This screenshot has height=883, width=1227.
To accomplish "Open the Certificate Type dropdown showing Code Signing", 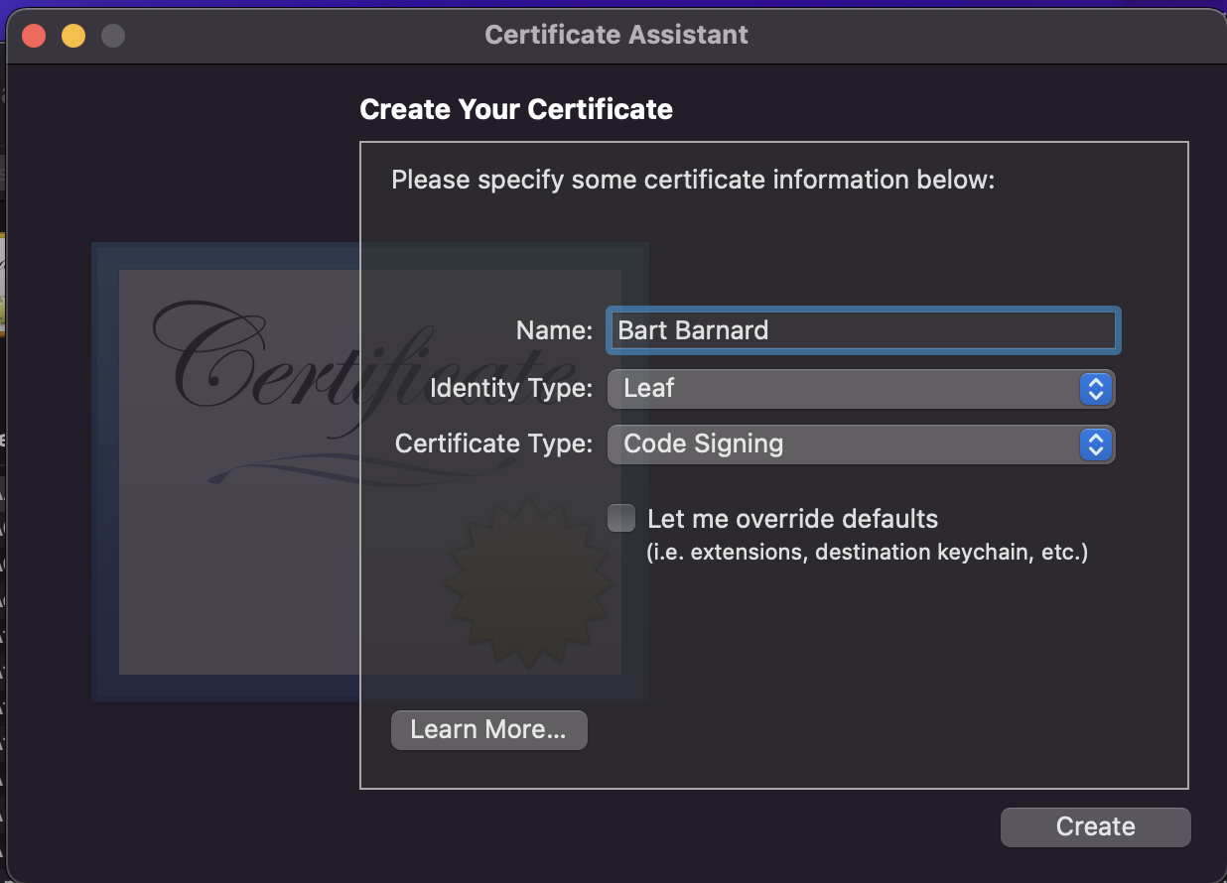I will click(844, 444).
